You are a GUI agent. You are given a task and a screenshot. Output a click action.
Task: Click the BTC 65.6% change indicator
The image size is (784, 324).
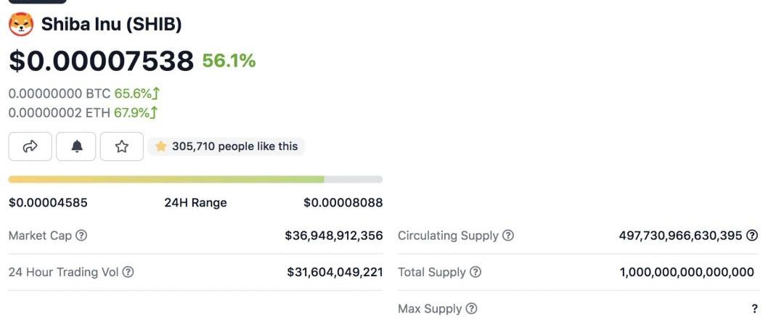(136, 94)
